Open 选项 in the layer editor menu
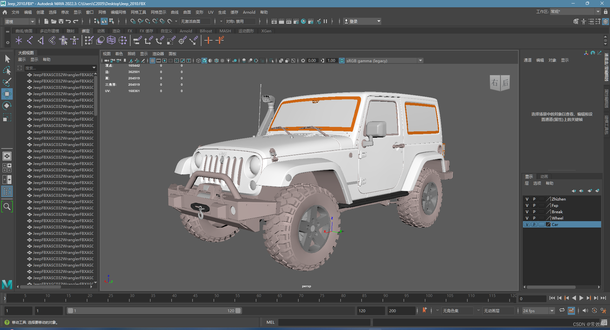Image resolution: width=610 pixels, height=330 pixels. pos(537,183)
